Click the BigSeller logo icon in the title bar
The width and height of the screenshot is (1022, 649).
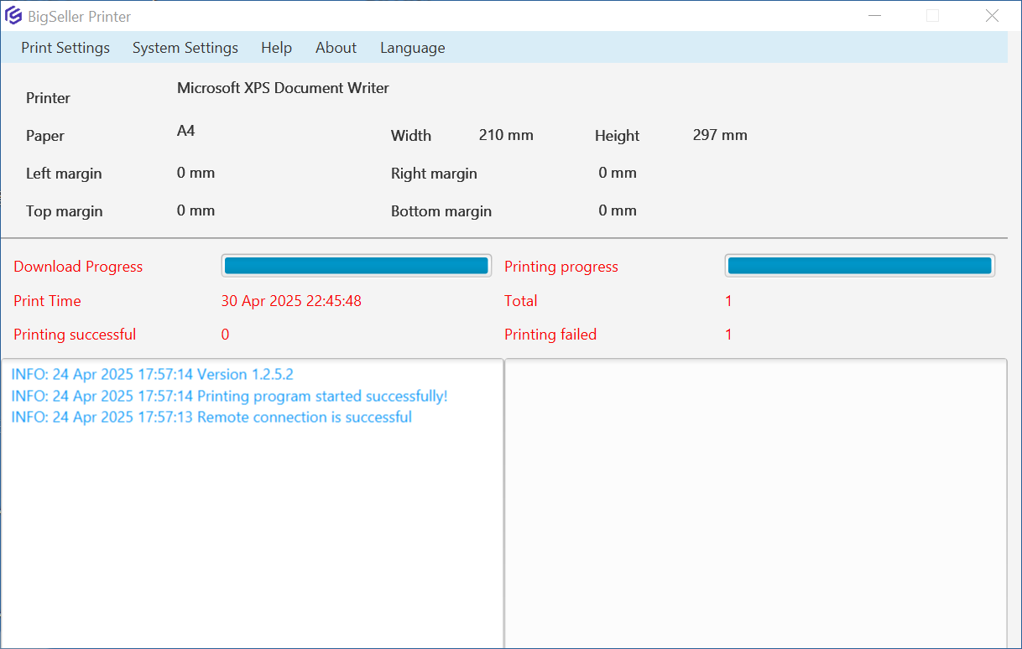pyautogui.click(x=13, y=16)
